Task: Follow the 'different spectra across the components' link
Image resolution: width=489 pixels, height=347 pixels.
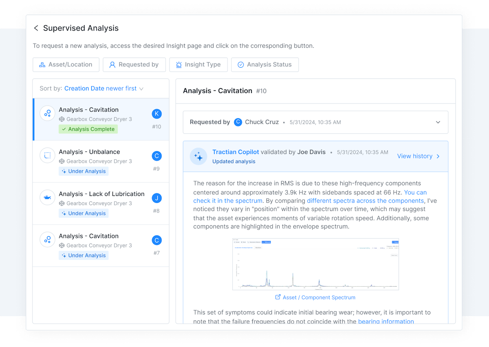Action: click(x=365, y=201)
